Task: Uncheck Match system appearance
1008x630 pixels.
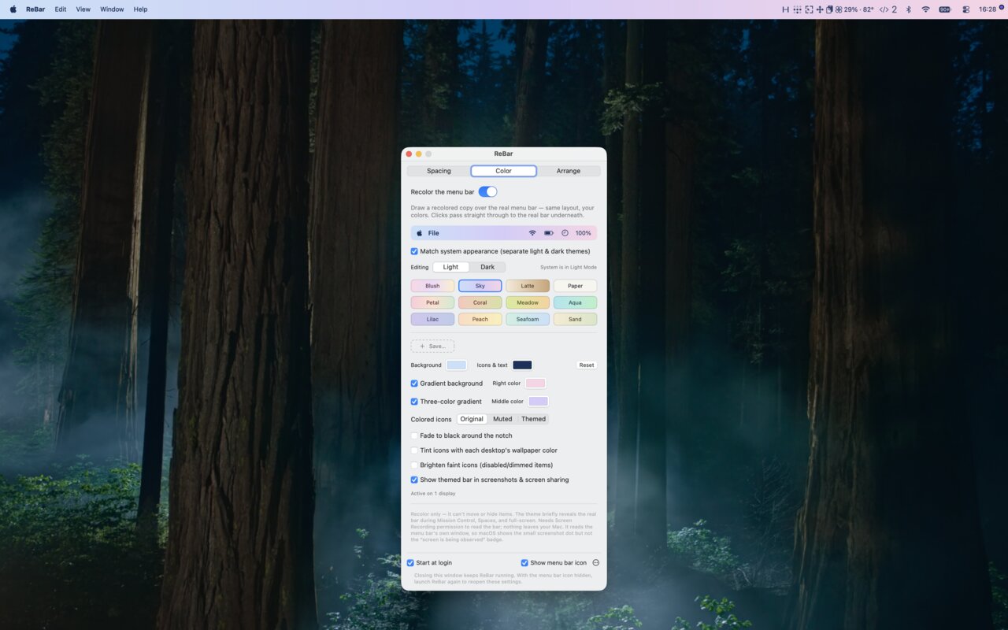Action: 414,251
